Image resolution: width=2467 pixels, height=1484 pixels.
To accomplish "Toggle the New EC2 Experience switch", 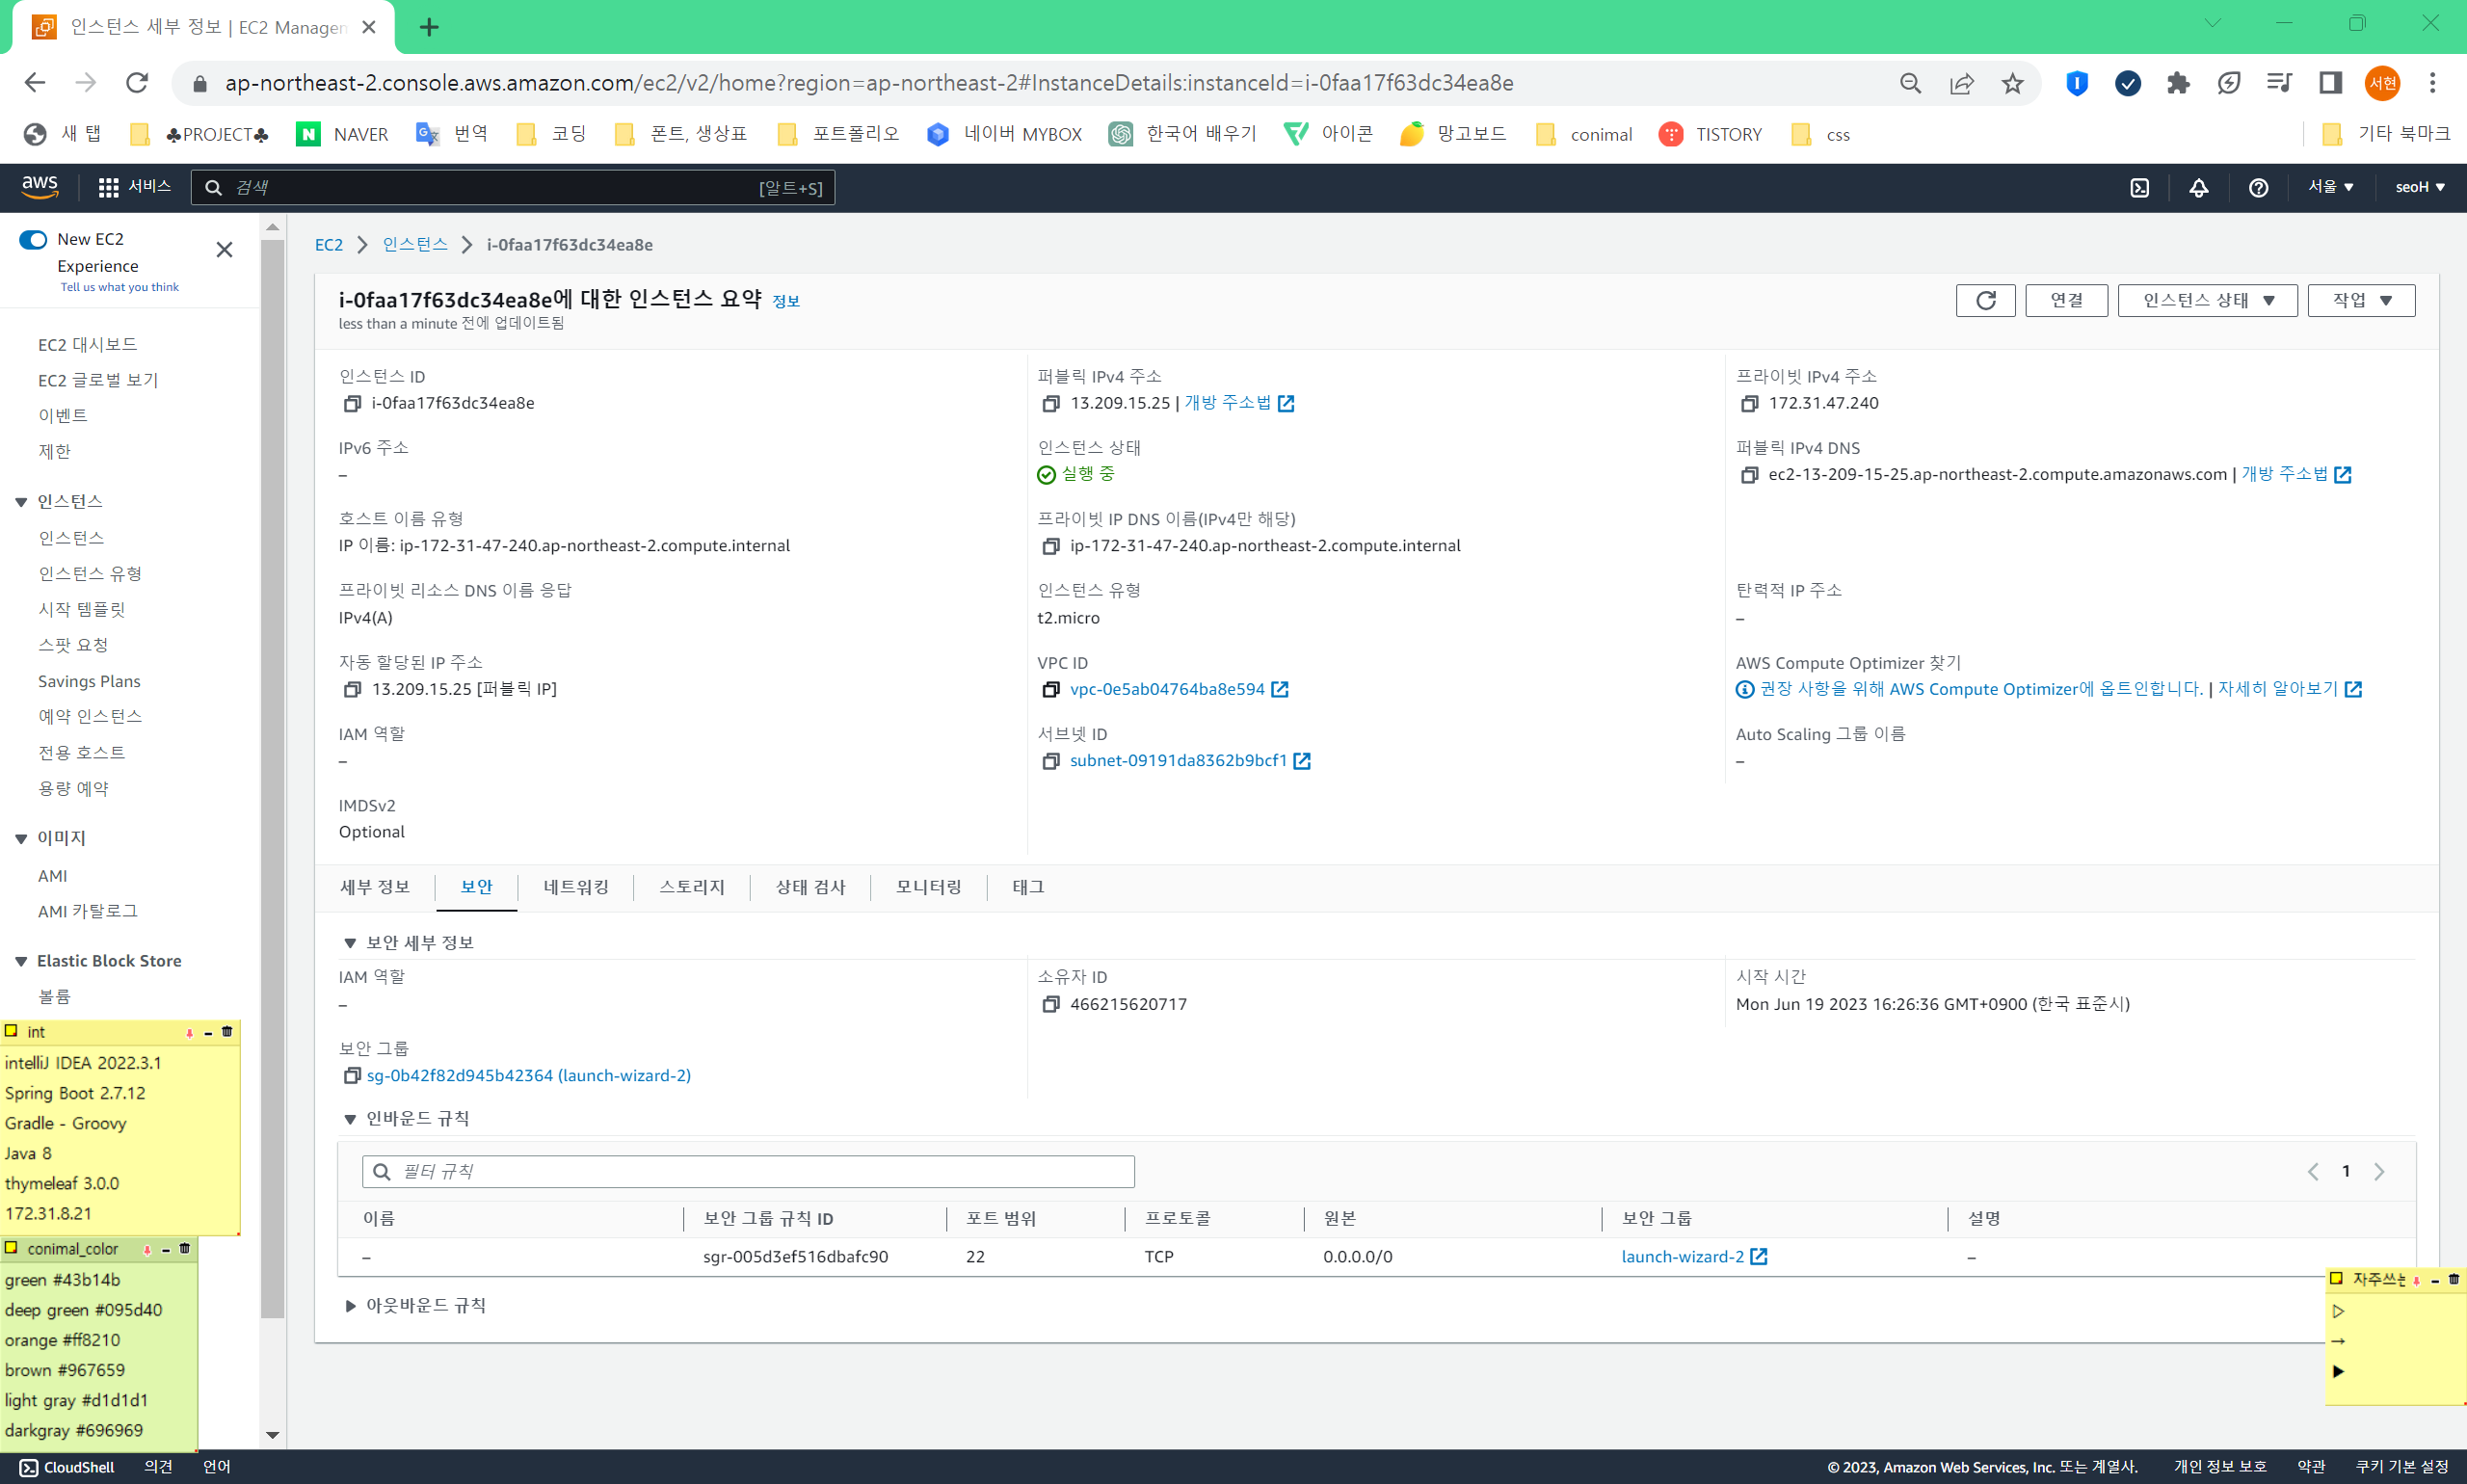I will coord(33,239).
